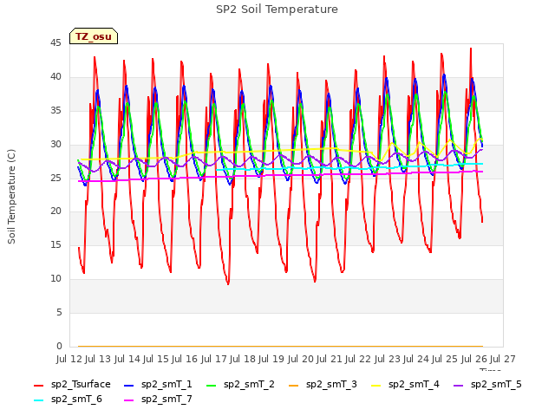Click the 30 y-axis tick label
Screen dimensions: 555x416
coord(55,145)
